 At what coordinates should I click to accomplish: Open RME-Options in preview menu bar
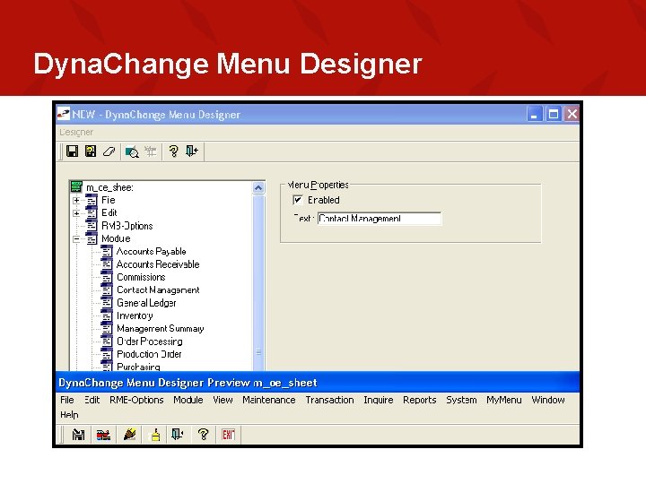136,400
